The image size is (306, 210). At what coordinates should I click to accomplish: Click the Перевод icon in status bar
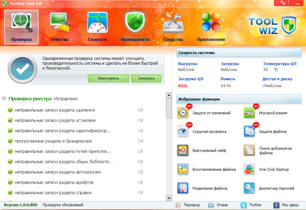[178, 205]
